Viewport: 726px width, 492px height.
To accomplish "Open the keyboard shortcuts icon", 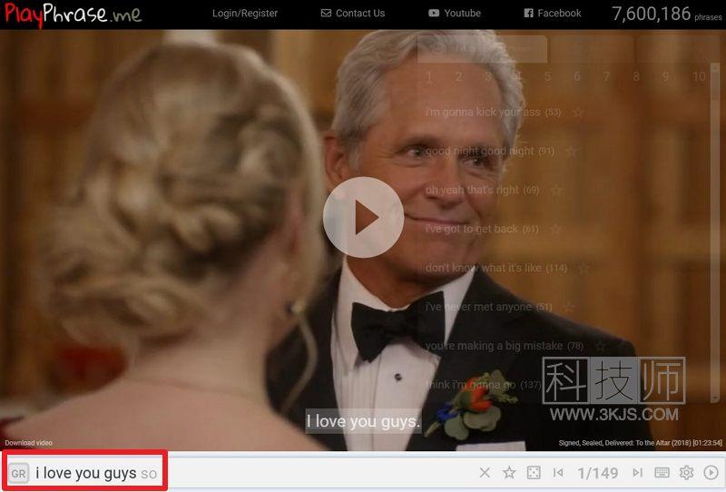I will tap(662, 473).
